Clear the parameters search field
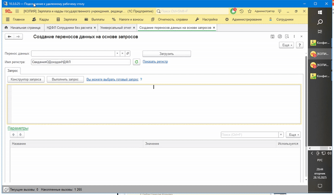This screenshot has height=195, width=334. click(281, 135)
